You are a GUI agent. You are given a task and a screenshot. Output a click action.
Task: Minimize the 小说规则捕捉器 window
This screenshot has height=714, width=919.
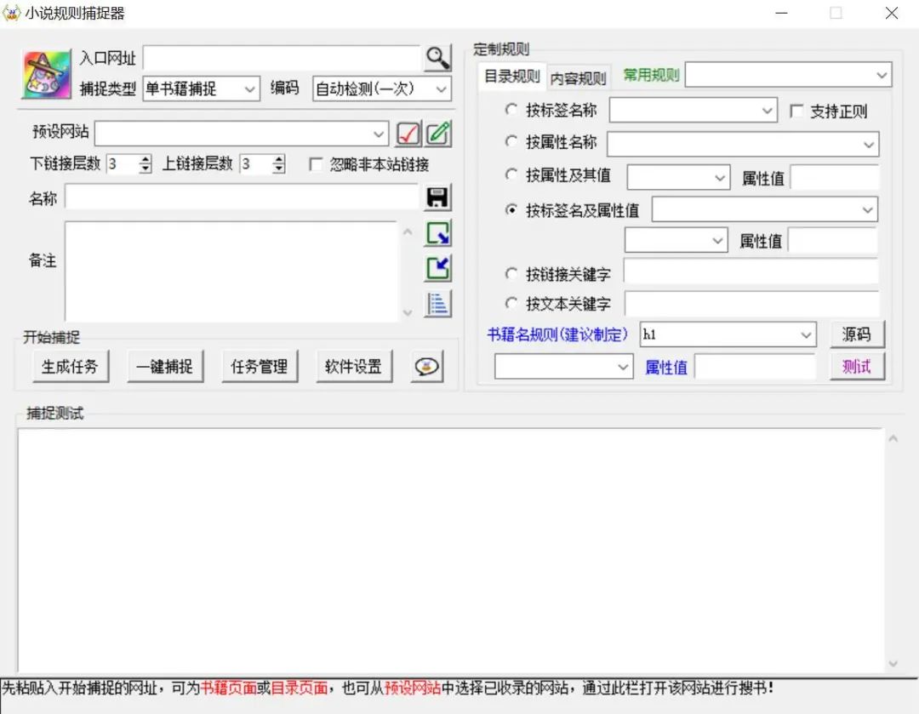click(781, 13)
